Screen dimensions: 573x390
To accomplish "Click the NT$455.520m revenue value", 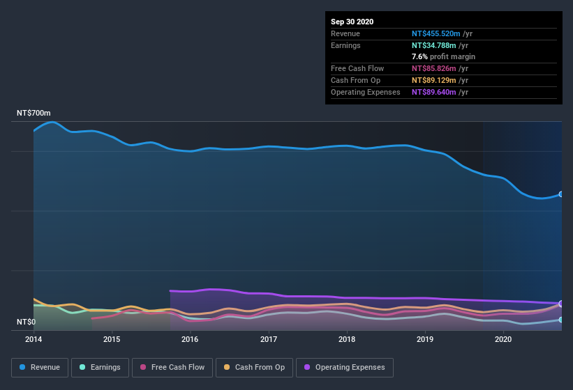I will (x=436, y=33).
